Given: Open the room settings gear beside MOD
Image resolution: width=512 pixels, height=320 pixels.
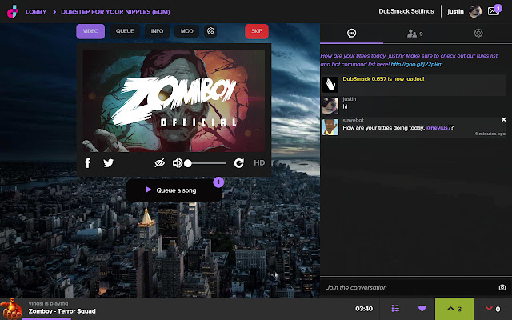Looking at the screenshot, I should pos(211,31).
